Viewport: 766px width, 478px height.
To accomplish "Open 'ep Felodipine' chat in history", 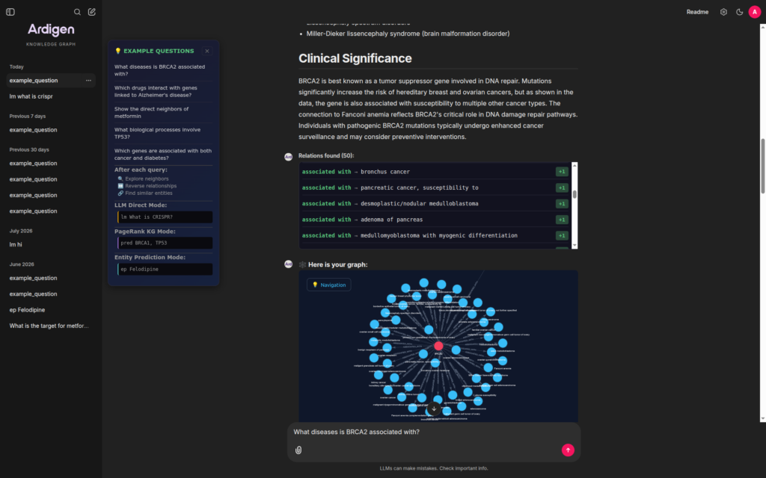I will [x=51, y=310].
